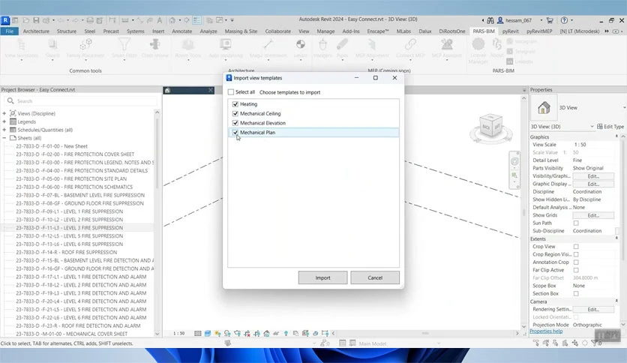The width and height of the screenshot is (627, 363).
Task: Uncheck the Heating template checkbox
Action: [x=235, y=104]
